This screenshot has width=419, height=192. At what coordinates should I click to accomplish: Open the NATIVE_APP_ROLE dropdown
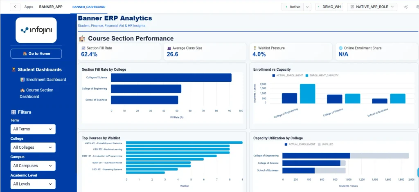click(x=372, y=7)
